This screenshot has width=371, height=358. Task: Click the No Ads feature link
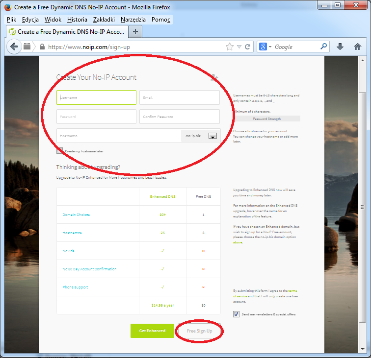68,251
